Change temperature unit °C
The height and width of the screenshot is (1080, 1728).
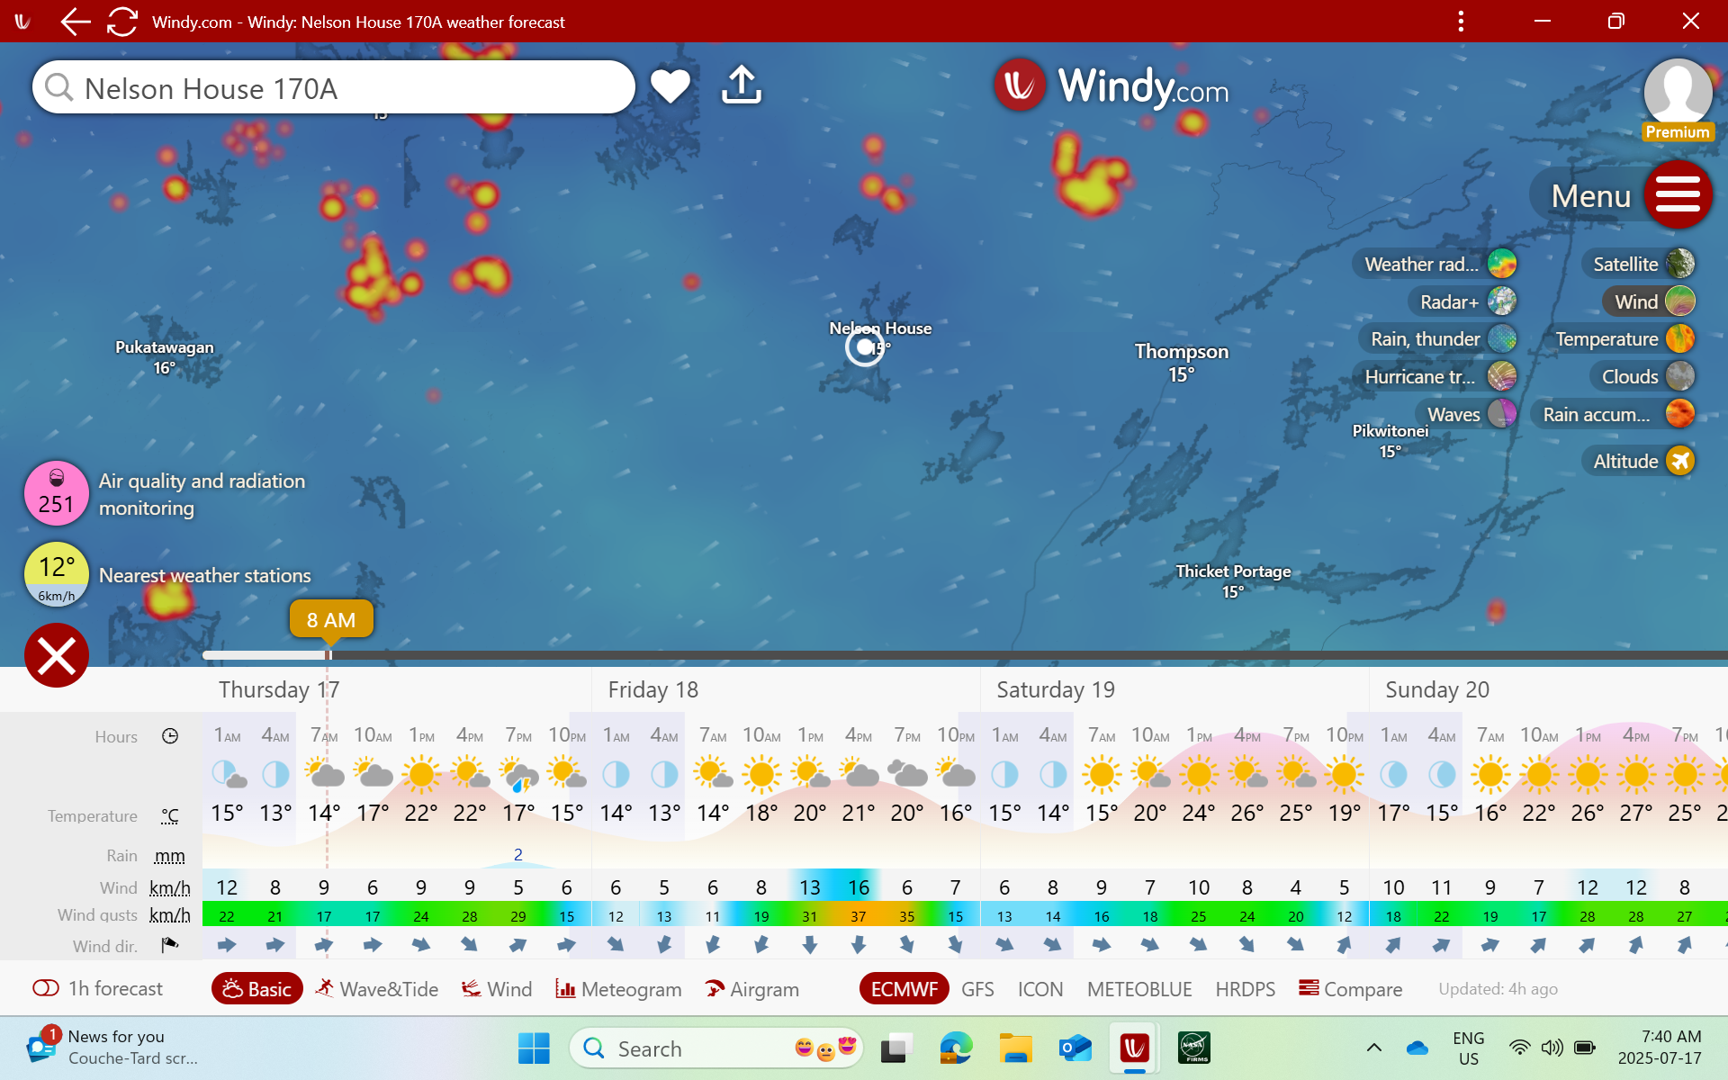(169, 816)
